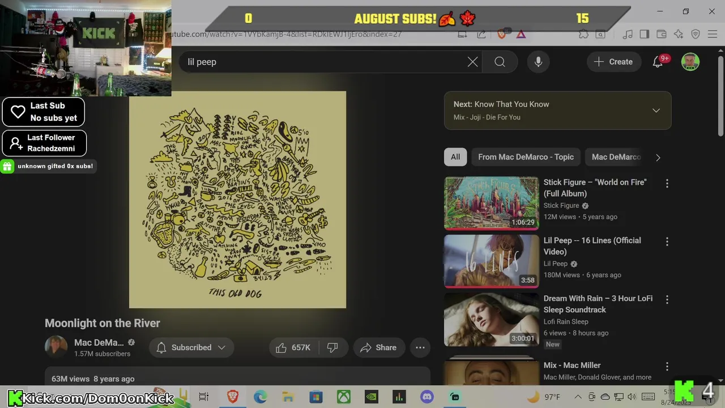Open File Explorer from the taskbar
Viewport: 725px width, 408px height.
[288, 397]
